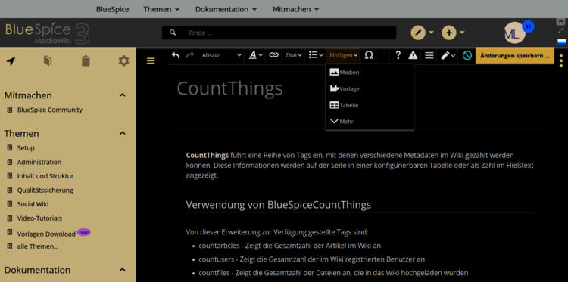
Task: Click the countfiles list item text
Action: click(x=333, y=273)
